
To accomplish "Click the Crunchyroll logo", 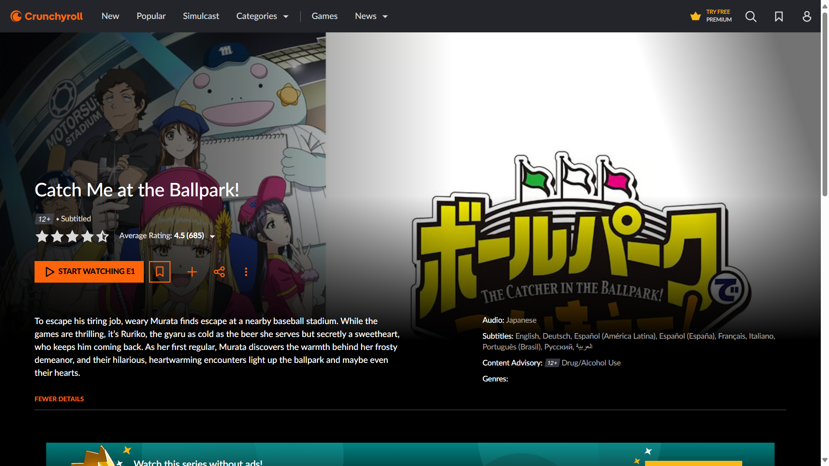I will pyautogui.click(x=47, y=16).
